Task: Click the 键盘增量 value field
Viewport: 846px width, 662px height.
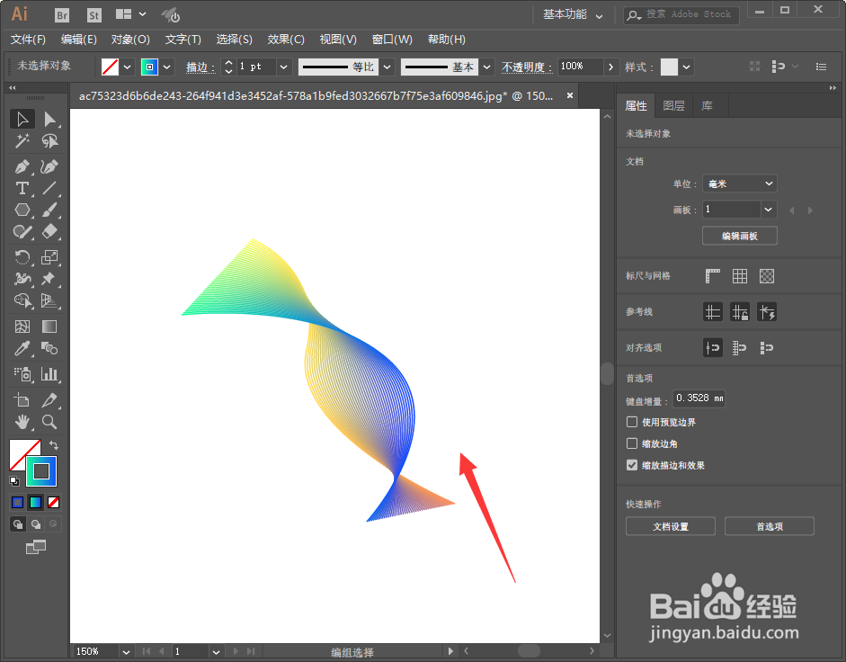Action: (699, 398)
